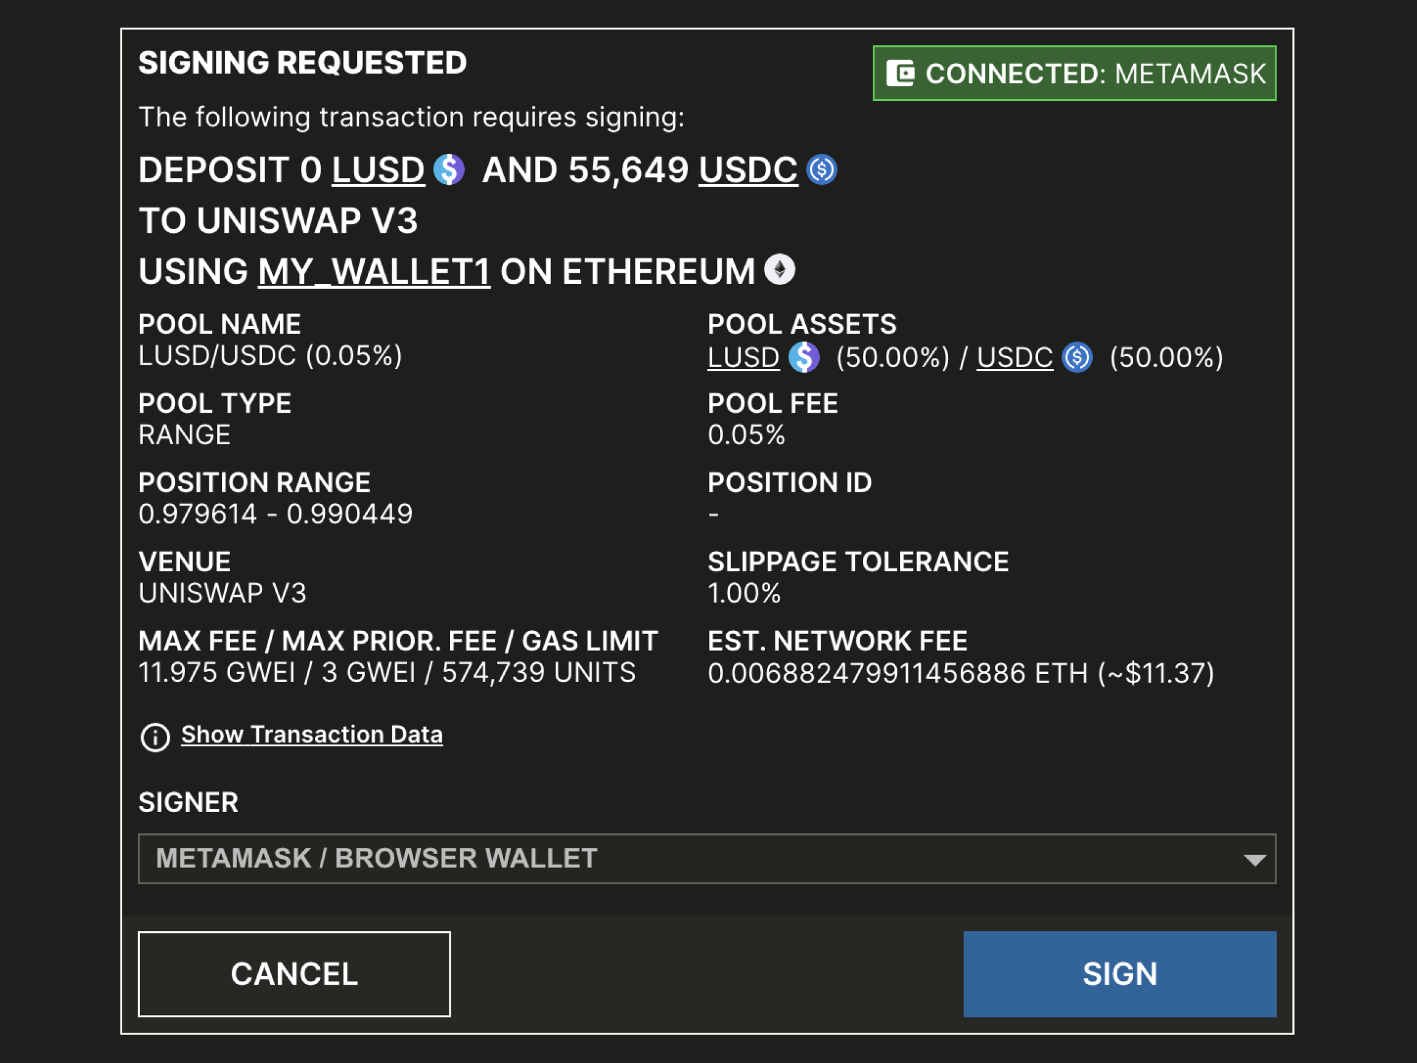Click the Connected: Metamask status badge
The height and width of the screenshot is (1063, 1417).
pyautogui.click(x=1074, y=73)
